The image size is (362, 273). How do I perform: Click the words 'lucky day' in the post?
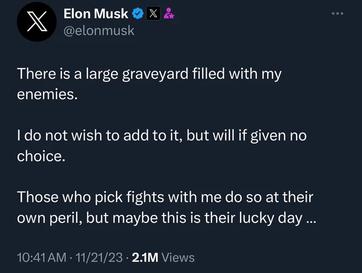pos(270,218)
